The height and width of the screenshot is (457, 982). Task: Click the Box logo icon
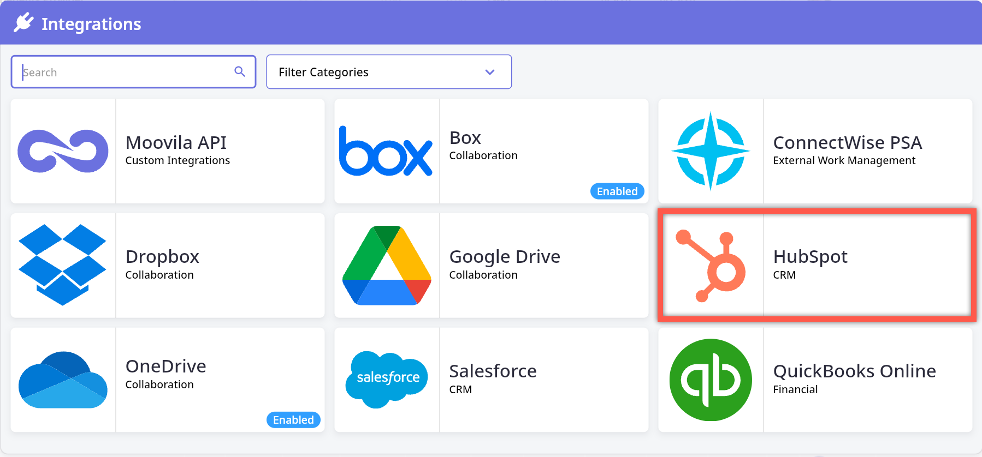(x=386, y=151)
